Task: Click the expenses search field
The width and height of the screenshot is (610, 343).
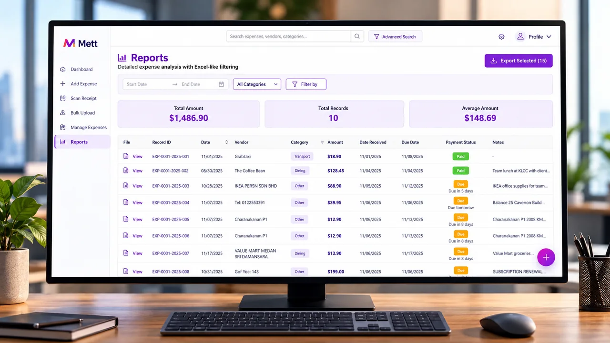Action: 288,36
